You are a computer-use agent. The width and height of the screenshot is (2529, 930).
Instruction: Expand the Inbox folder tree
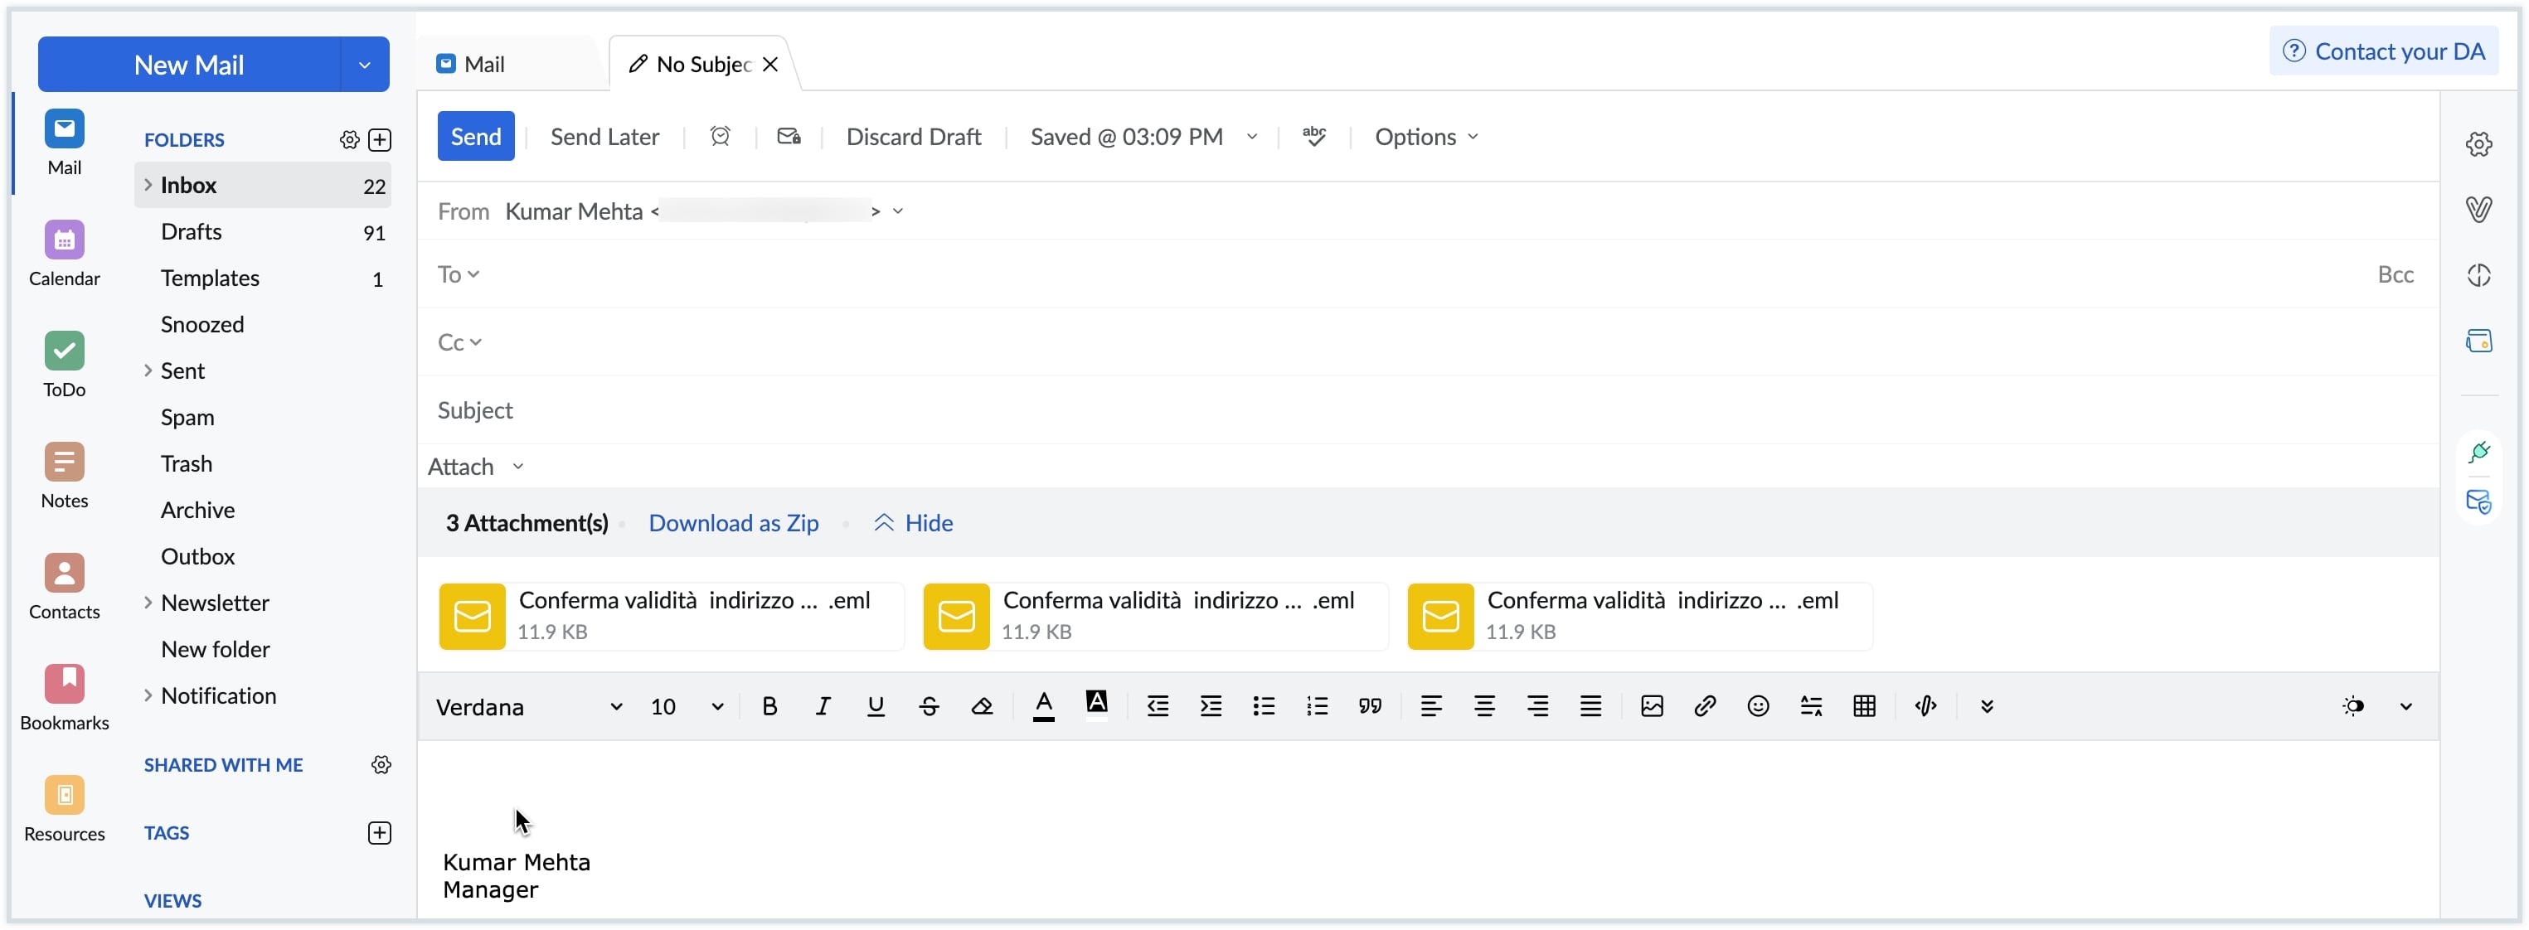click(x=148, y=186)
